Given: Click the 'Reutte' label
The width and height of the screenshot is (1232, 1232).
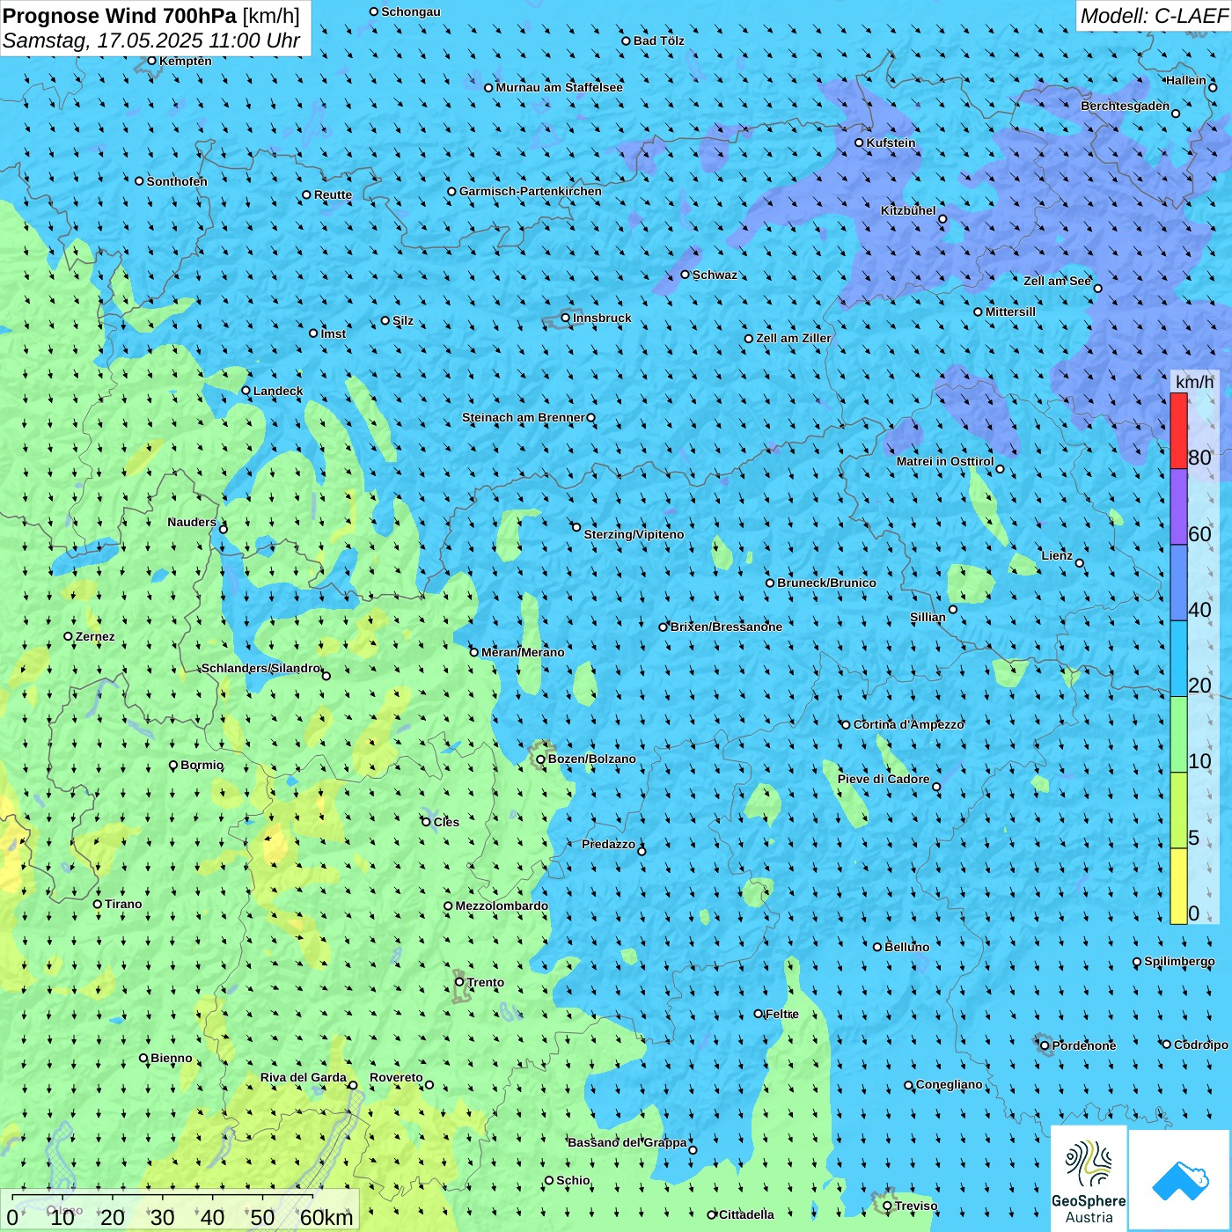Looking at the screenshot, I should pyautogui.click(x=333, y=194).
